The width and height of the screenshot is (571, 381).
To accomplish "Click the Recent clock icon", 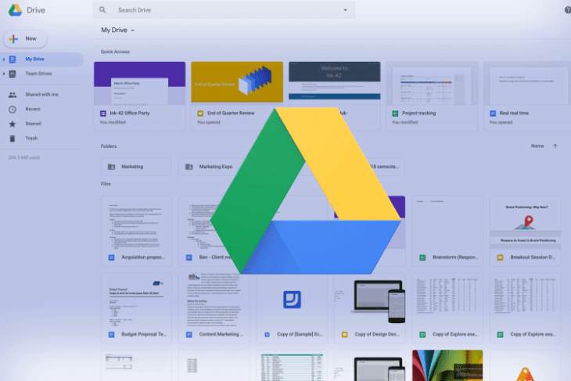I will pos(13,109).
